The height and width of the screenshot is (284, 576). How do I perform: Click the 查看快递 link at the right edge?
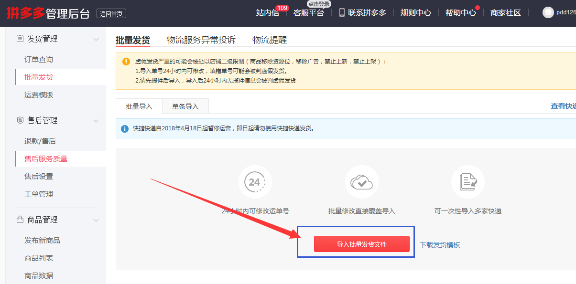[564, 106]
